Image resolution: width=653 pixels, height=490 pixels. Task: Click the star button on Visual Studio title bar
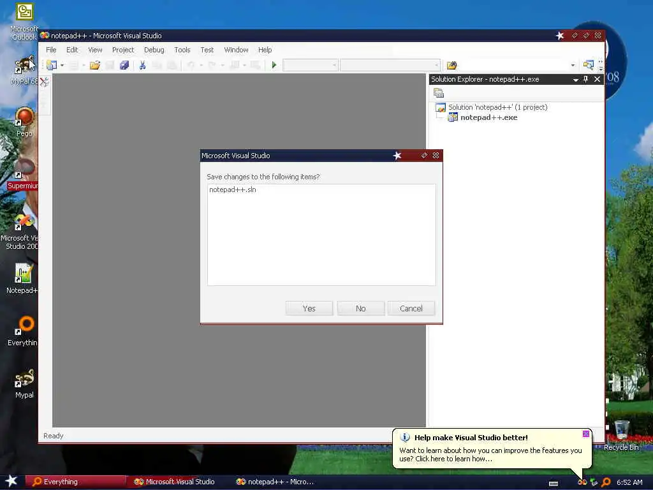[560, 36]
